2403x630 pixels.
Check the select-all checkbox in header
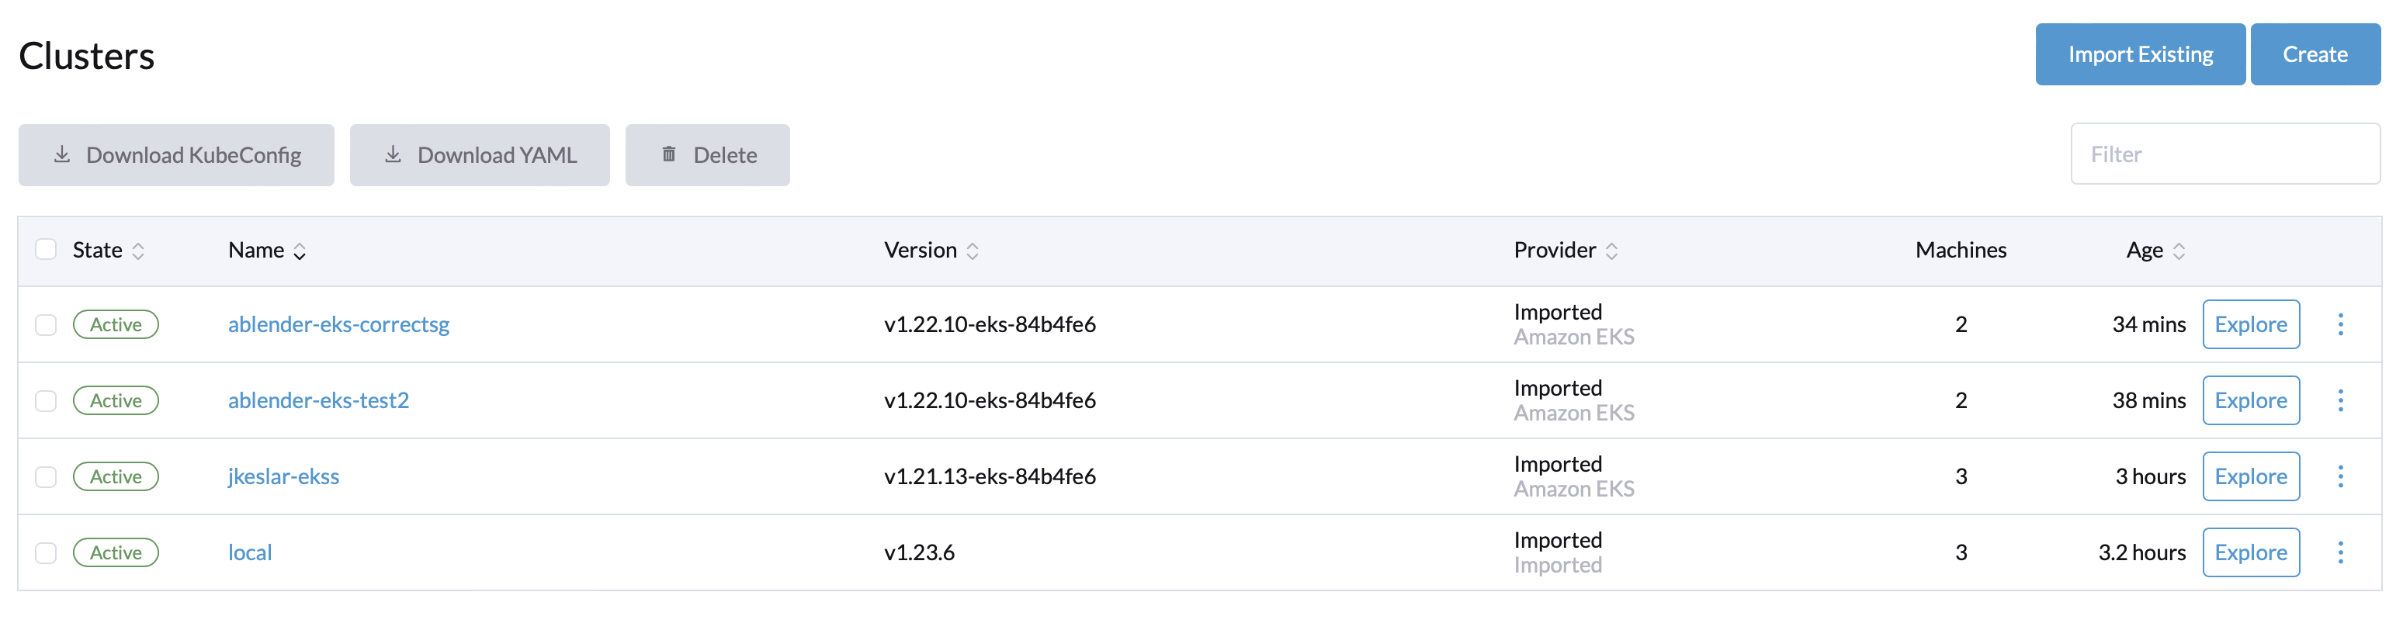(x=46, y=248)
